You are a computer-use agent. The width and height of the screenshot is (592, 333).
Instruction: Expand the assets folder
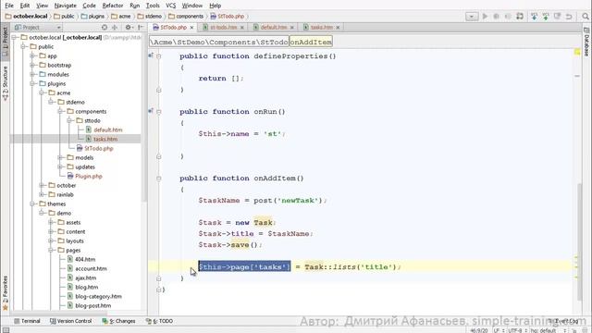(x=52, y=222)
